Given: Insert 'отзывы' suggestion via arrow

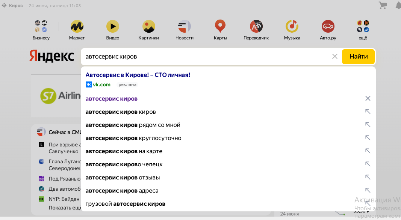Looking at the screenshot, I should point(368,177).
